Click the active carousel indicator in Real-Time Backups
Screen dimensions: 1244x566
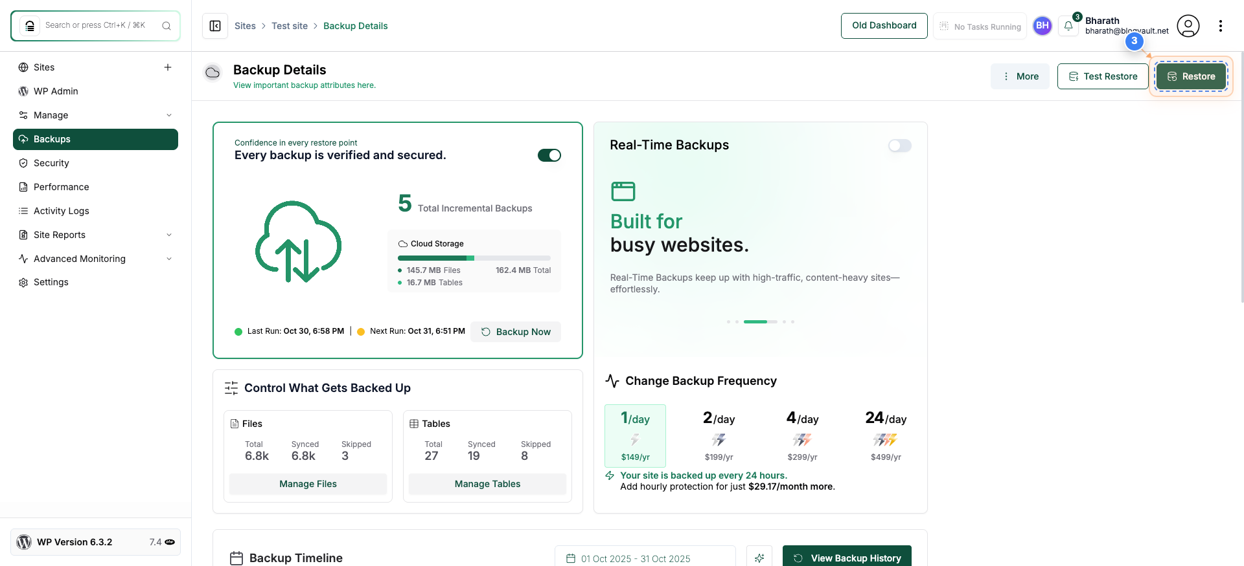(761, 321)
